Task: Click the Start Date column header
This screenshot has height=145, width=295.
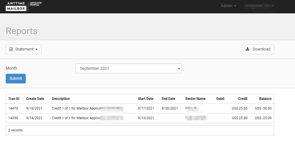Action: pyautogui.click(x=146, y=99)
